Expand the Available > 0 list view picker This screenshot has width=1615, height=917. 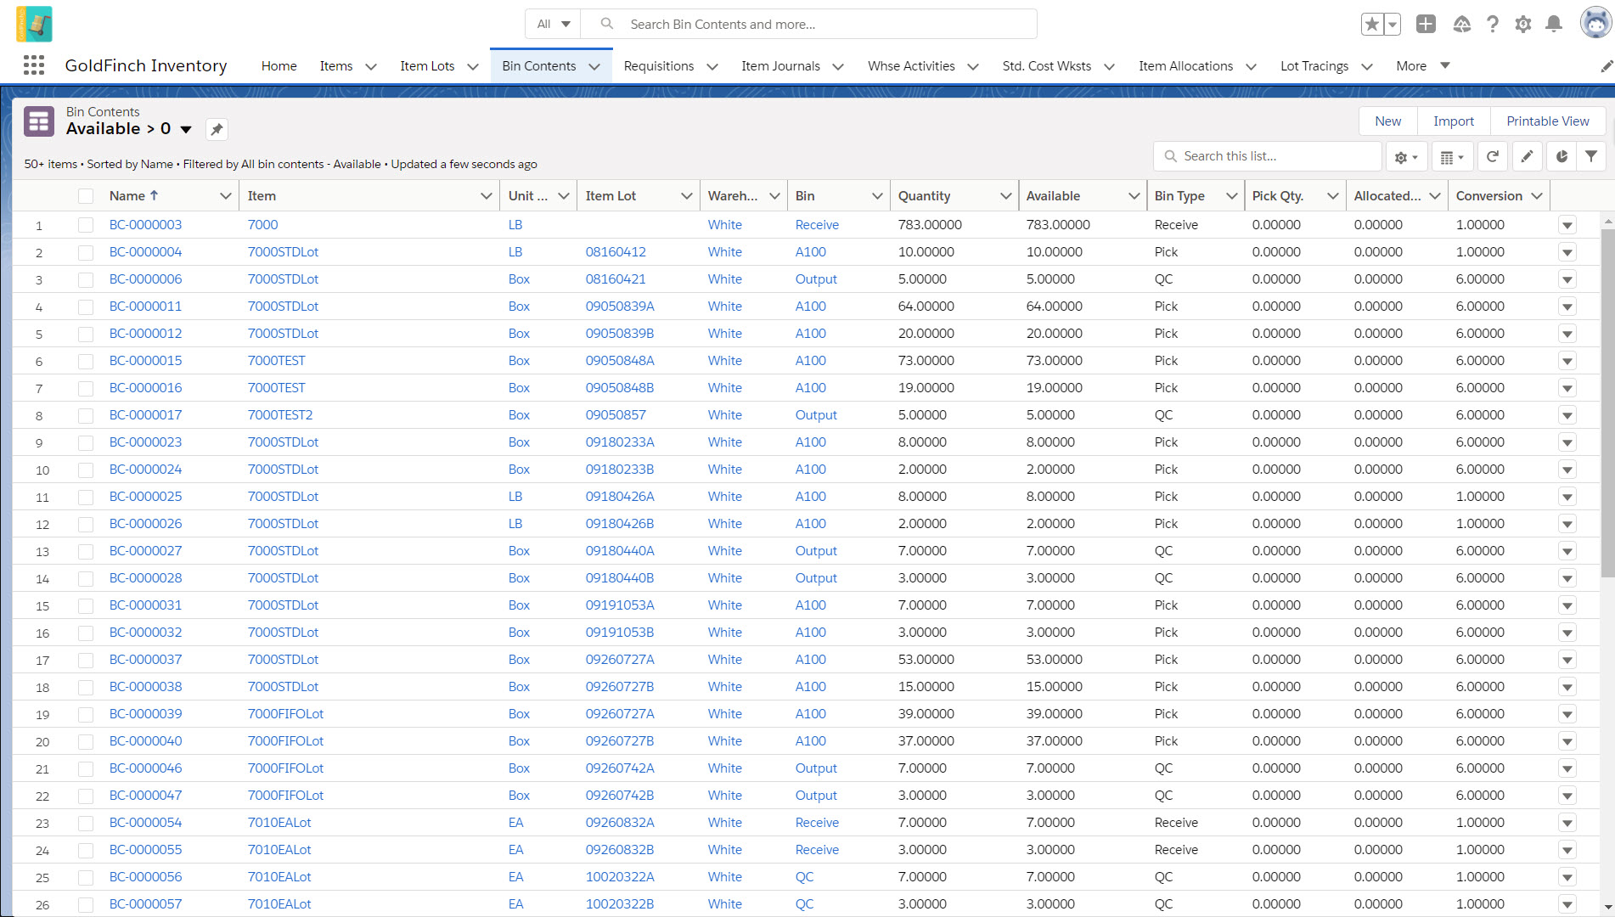[x=186, y=129]
